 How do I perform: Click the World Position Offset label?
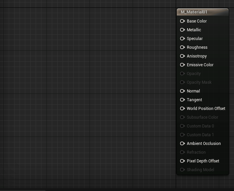(206, 109)
